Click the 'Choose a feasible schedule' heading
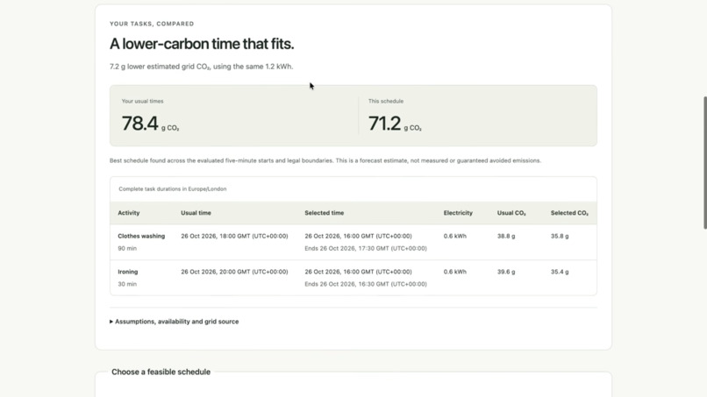The image size is (707, 397). (x=161, y=372)
